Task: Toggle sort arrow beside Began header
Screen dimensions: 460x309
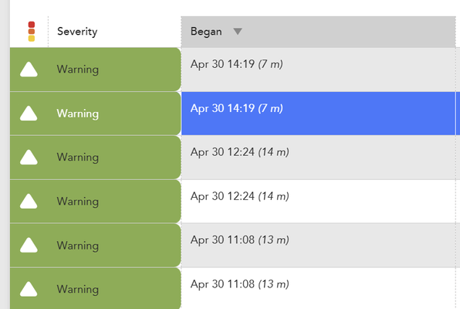Action: point(238,31)
